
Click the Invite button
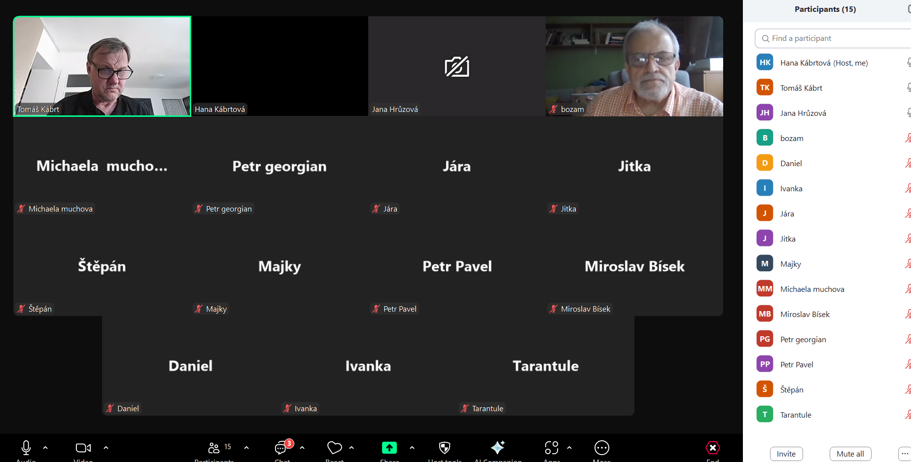tap(786, 454)
